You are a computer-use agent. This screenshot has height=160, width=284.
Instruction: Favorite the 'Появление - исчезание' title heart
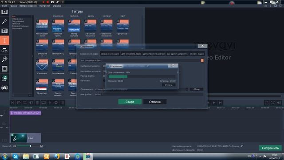coord(102,21)
